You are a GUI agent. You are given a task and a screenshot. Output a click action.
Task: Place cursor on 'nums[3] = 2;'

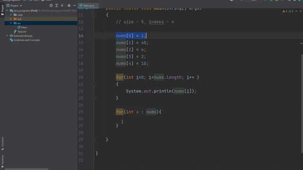131,57
